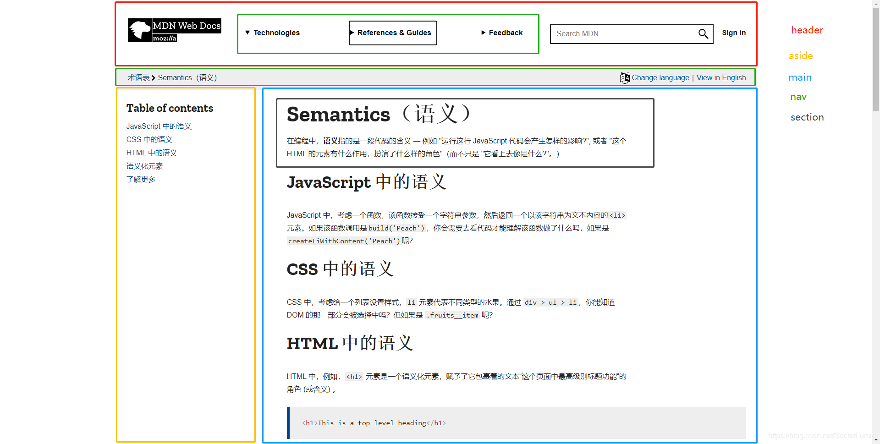The width and height of the screenshot is (880, 444).
Task: Expand the Technologies menu arrow
Action: tap(247, 33)
